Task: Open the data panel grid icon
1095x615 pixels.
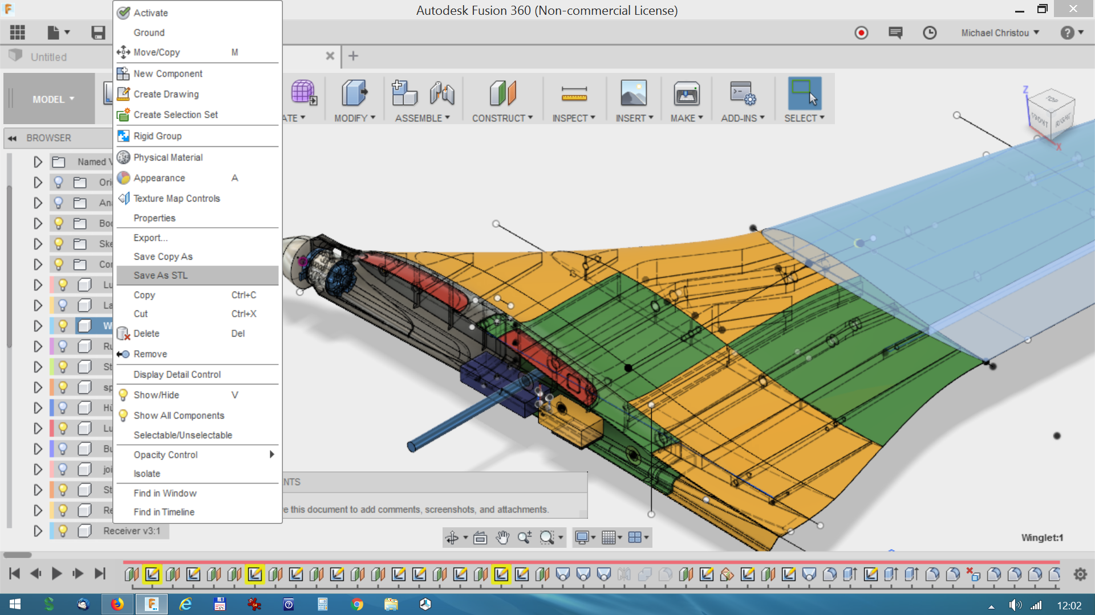Action: [17, 33]
